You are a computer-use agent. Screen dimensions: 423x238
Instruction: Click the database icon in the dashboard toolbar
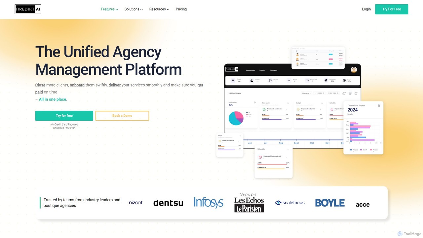click(x=350, y=94)
